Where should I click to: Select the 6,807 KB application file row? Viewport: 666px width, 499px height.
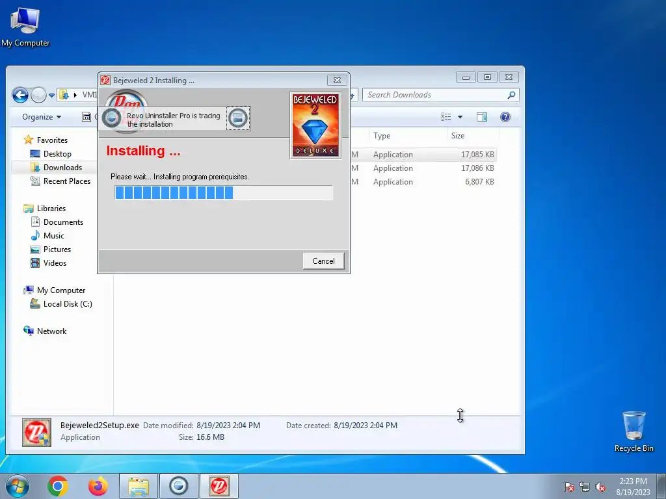coord(423,182)
